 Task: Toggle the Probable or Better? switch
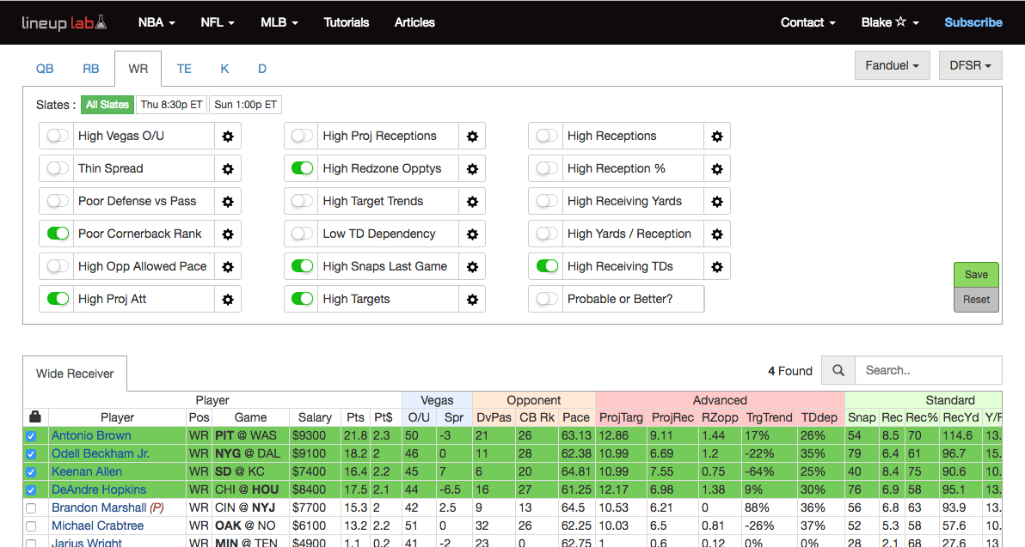pos(547,299)
